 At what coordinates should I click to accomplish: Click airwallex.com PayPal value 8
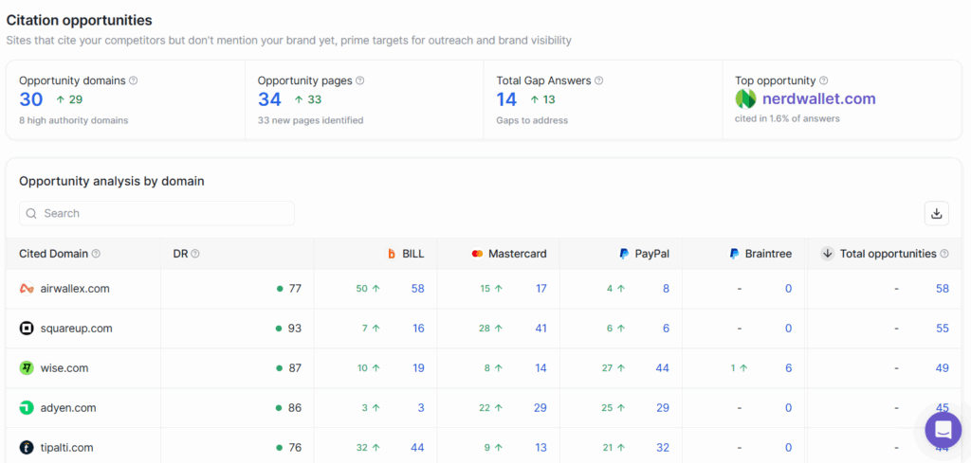[667, 288]
